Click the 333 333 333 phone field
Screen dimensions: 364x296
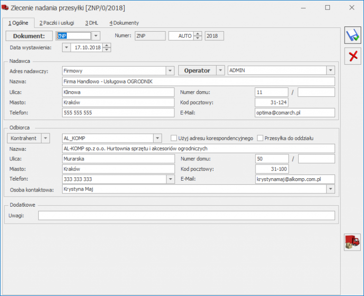[114, 179]
